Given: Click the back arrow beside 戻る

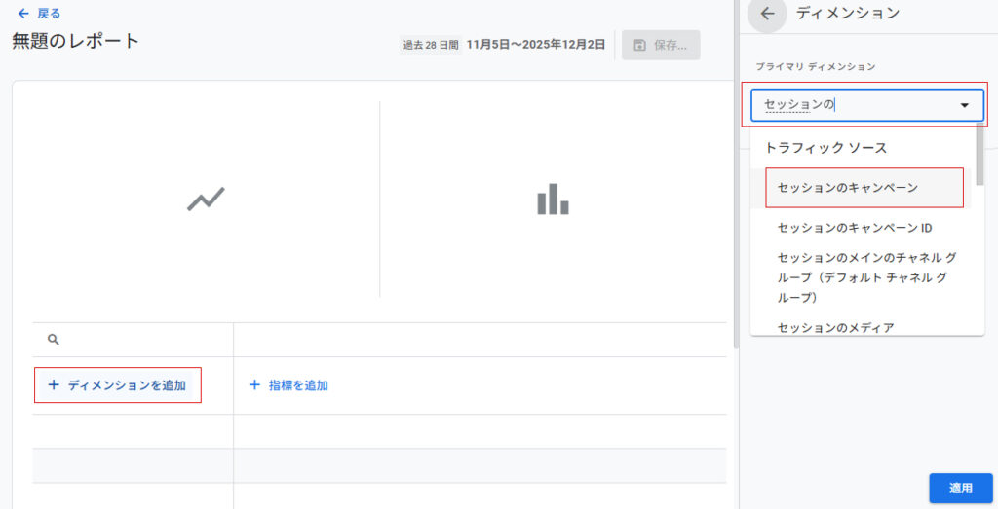Looking at the screenshot, I should pyautogui.click(x=23, y=14).
